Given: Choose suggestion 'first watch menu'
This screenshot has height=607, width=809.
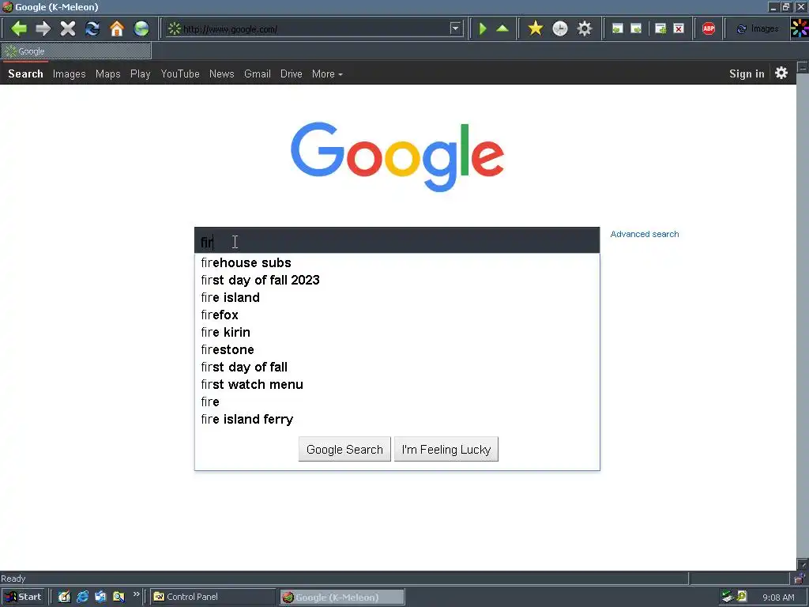Looking at the screenshot, I should (397, 385).
